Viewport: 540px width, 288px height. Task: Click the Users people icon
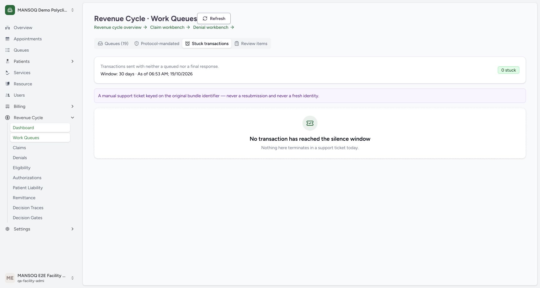[7, 95]
